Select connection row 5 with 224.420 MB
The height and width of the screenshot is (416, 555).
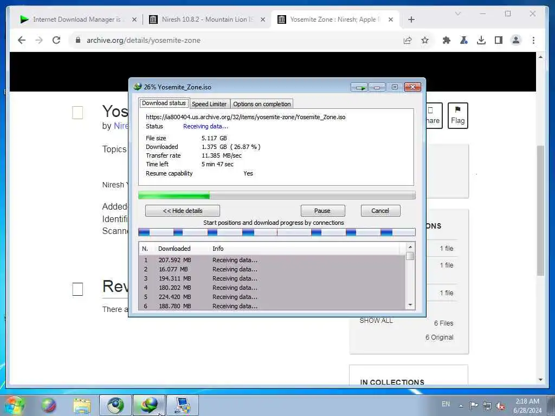(272, 297)
